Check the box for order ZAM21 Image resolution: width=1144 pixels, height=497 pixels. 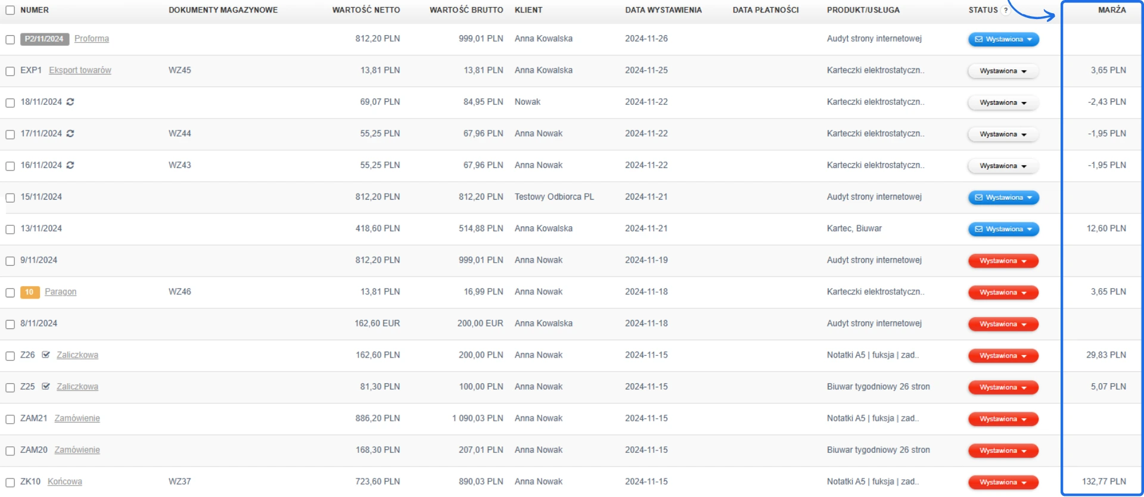click(x=10, y=419)
